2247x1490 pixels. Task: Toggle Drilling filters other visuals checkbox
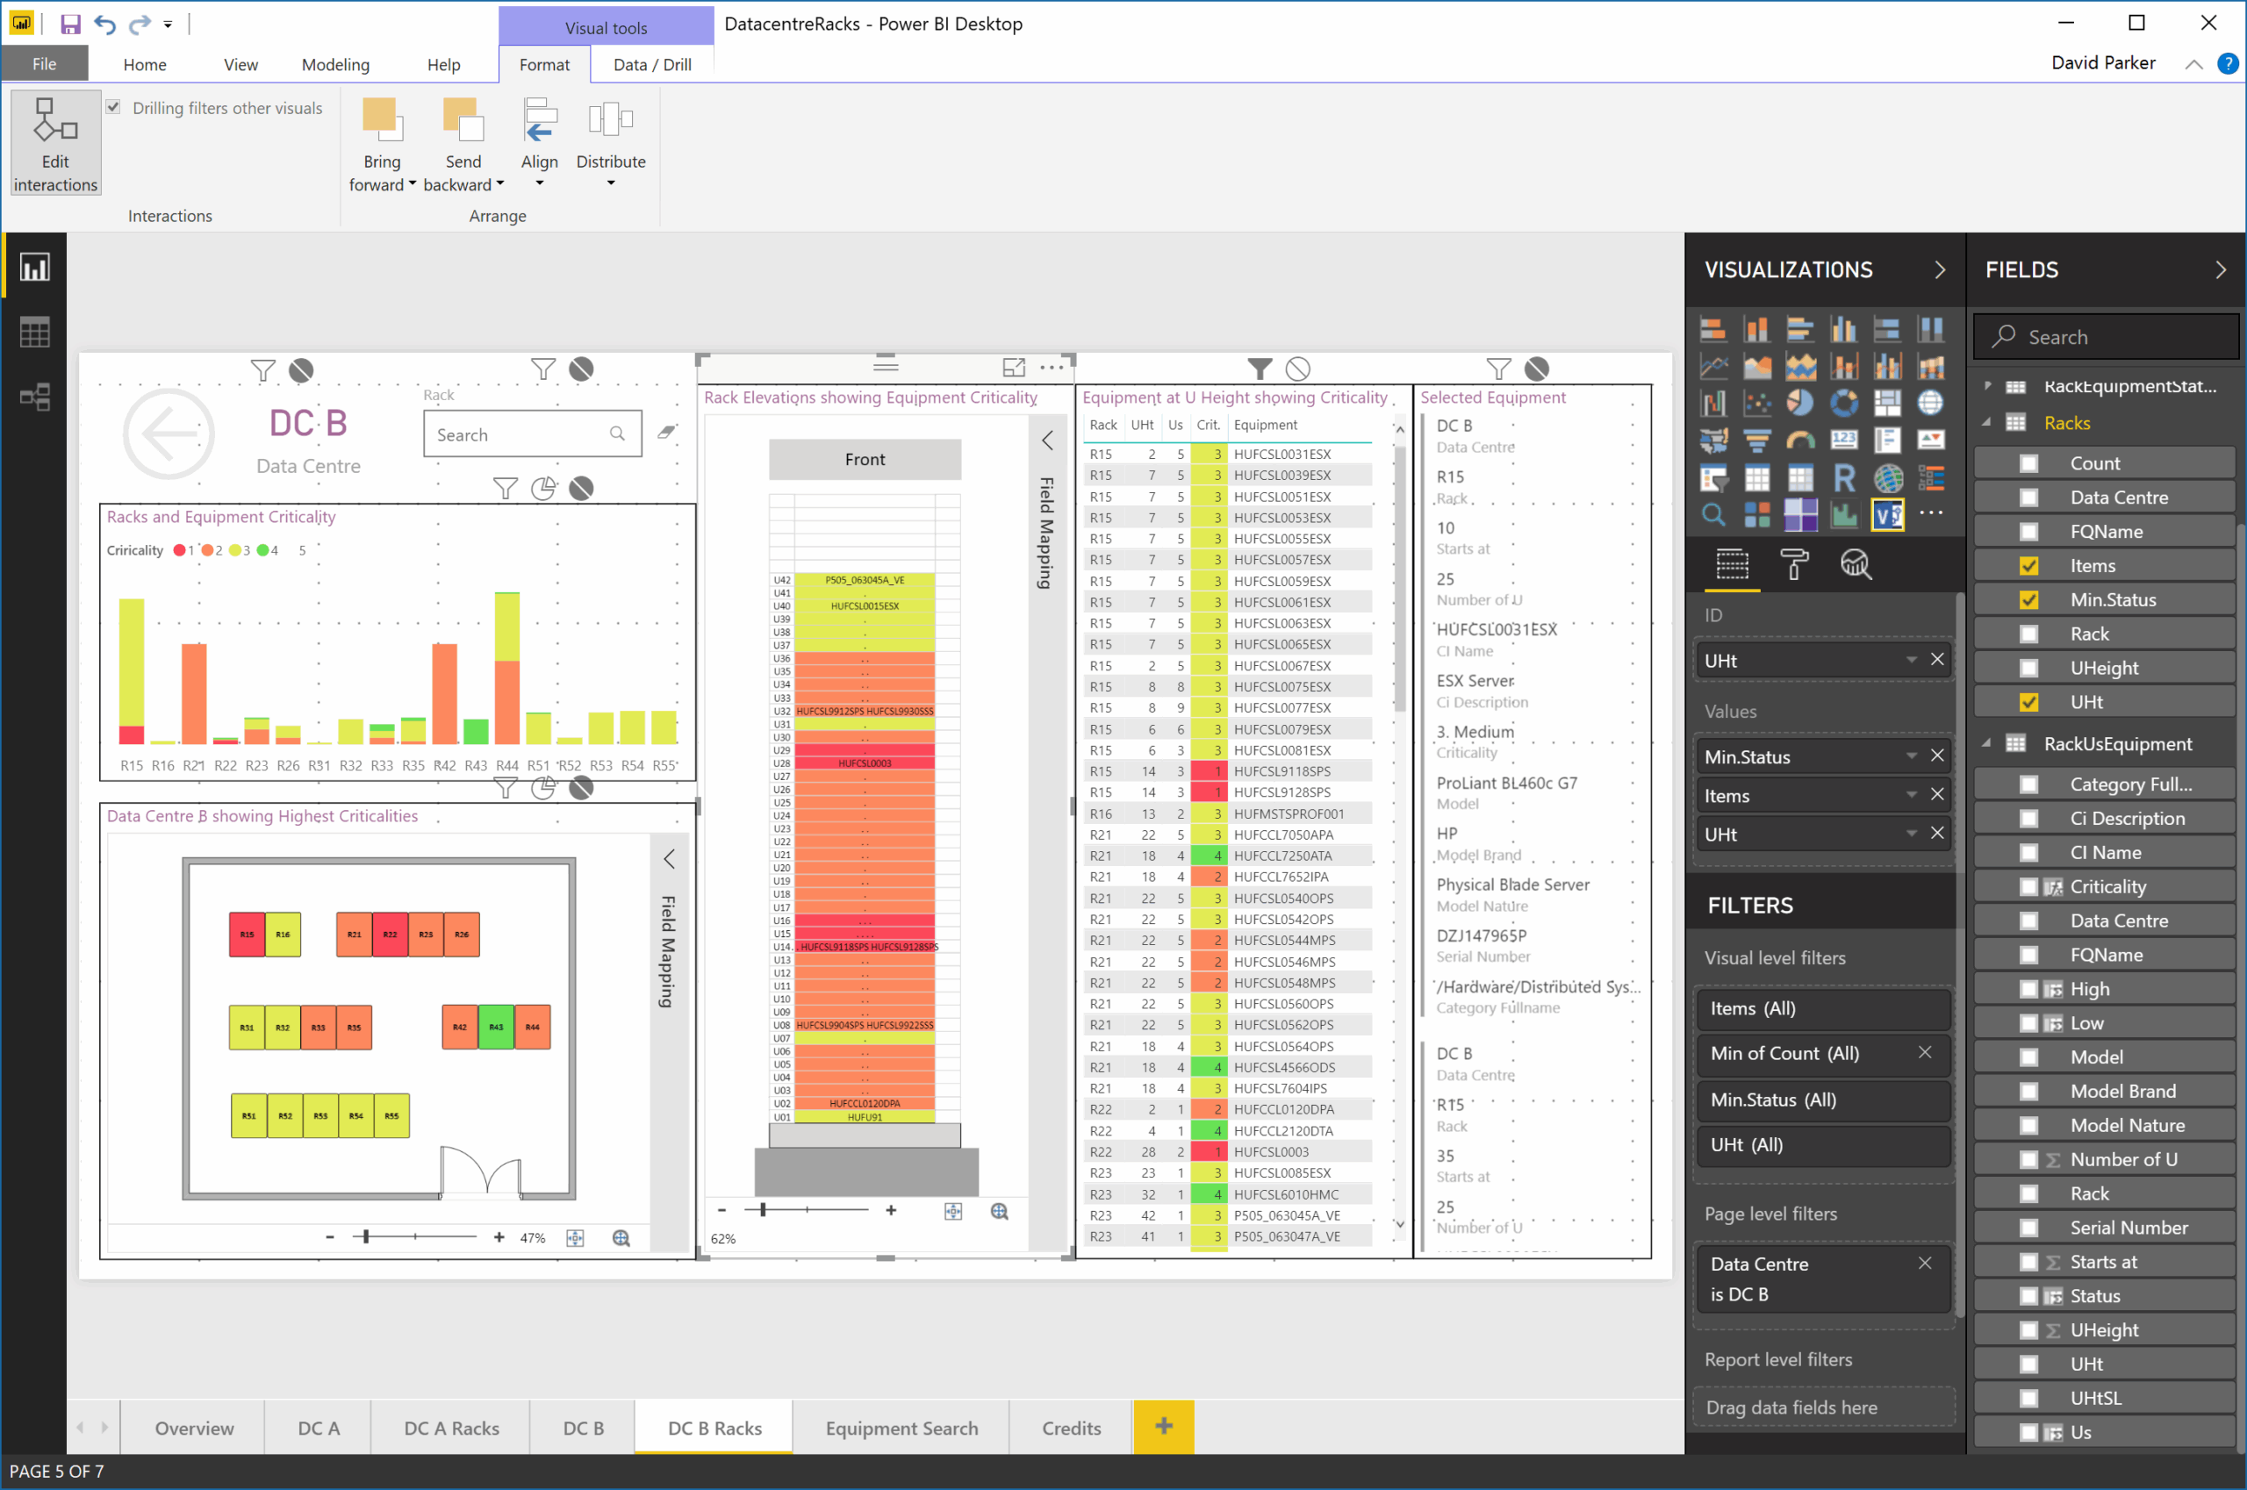(x=114, y=107)
